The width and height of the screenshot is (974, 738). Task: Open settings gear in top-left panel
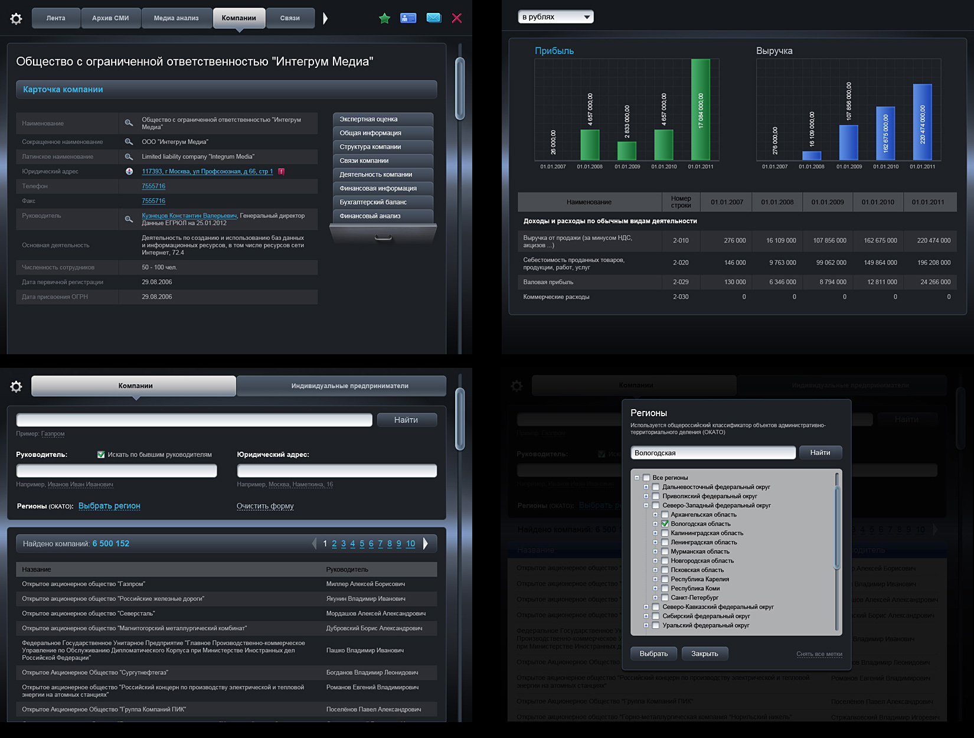point(16,19)
